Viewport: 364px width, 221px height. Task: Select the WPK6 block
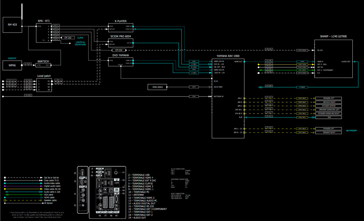(12, 65)
